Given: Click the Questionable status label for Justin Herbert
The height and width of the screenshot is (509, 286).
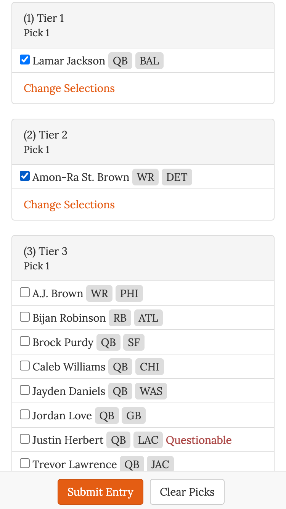Looking at the screenshot, I should click(199, 440).
